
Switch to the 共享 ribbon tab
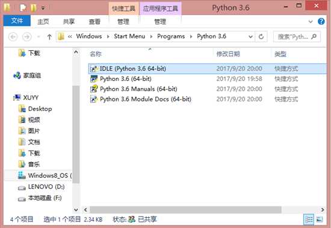coord(69,22)
